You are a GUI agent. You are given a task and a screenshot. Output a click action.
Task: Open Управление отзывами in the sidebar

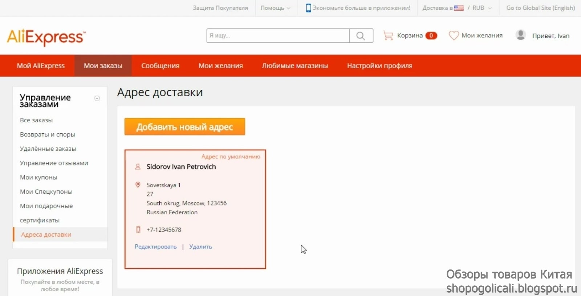[54, 163]
